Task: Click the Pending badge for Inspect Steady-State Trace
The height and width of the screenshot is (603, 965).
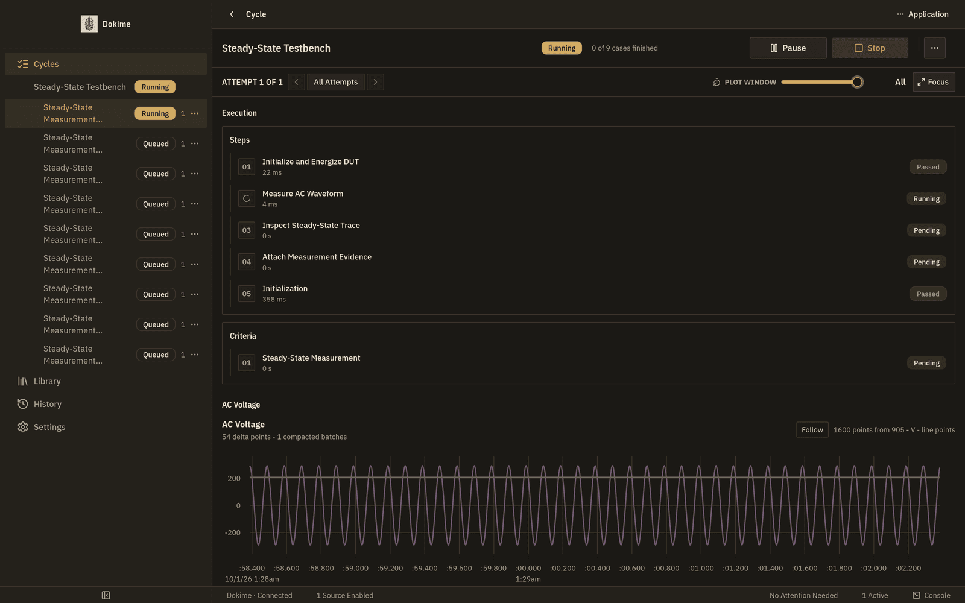Action: point(926,230)
